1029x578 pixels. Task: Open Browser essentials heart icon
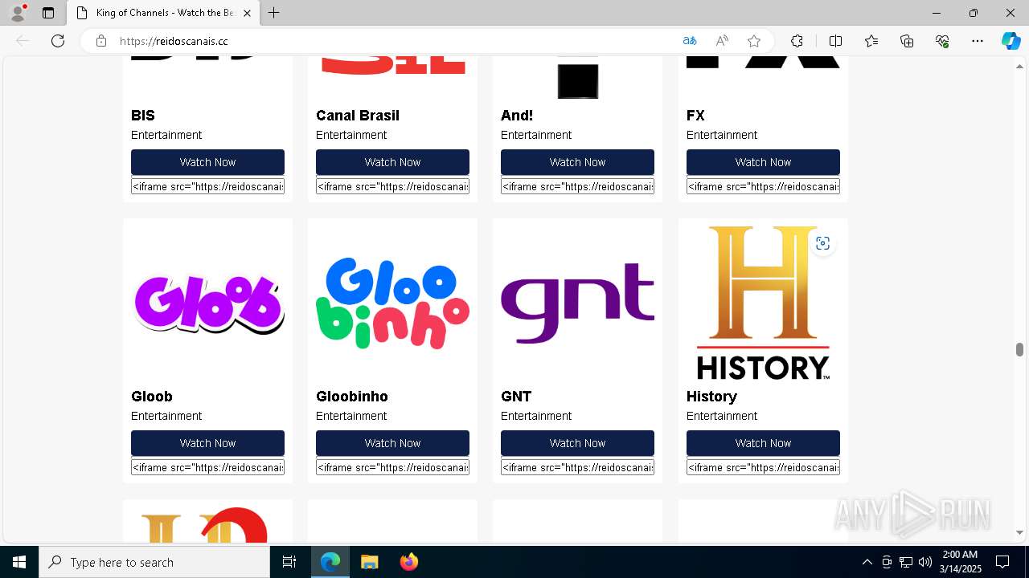[942, 41]
